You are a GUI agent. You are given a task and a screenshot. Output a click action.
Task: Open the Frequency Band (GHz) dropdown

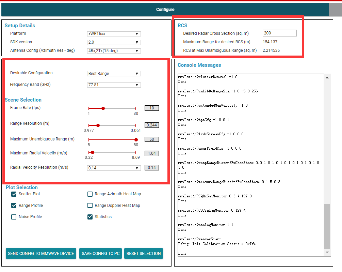point(114,85)
